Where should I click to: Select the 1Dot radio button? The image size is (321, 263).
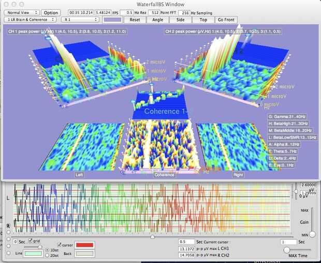(47, 250)
